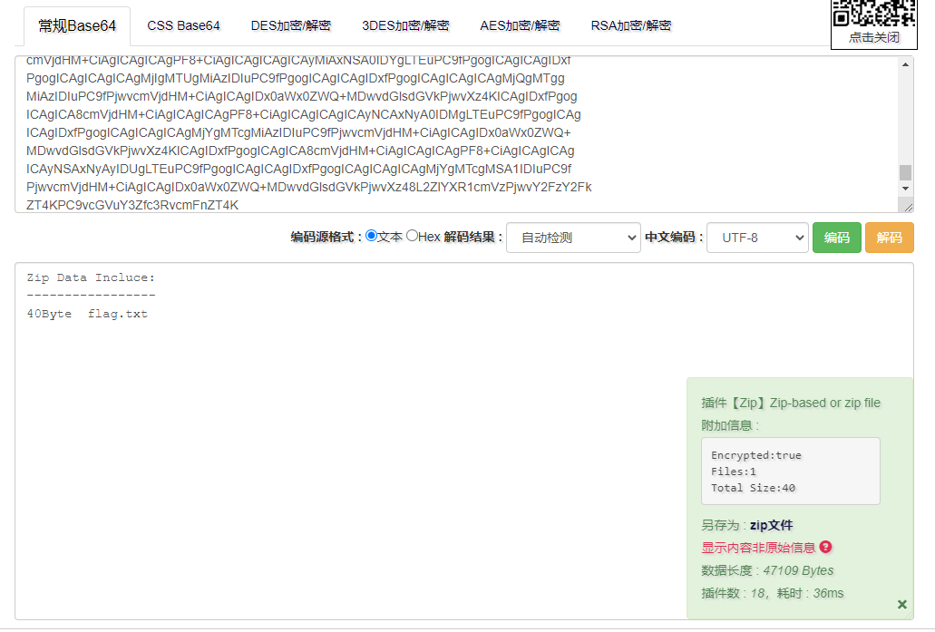The height and width of the screenshot is (632, 935).
Task: Click the QR code image
Action: click(x=873, y=13)
